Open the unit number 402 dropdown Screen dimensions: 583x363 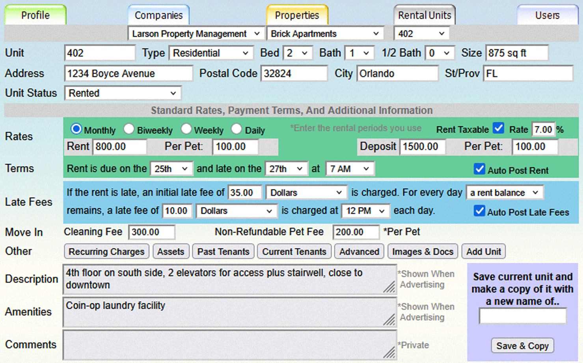coord(421,33)
